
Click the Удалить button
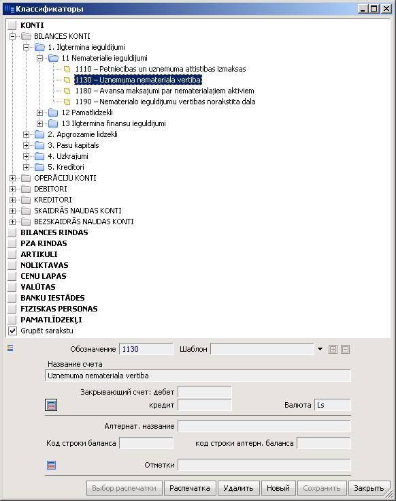[238, 488]
